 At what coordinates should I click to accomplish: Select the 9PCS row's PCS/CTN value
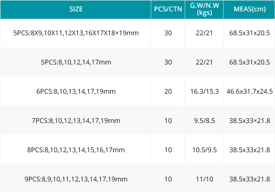pos(168,179)
